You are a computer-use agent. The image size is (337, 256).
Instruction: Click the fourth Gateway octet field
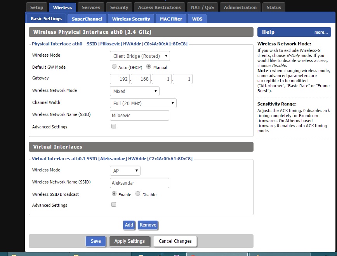tap(182, 79)
